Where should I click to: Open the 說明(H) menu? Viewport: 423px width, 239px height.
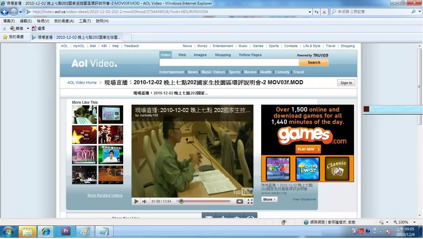tap(102, 21)
